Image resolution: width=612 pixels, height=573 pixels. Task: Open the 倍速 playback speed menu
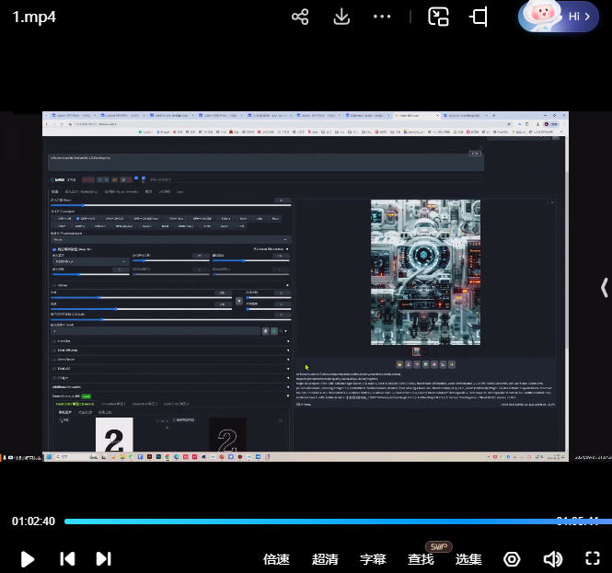[276, 559]
